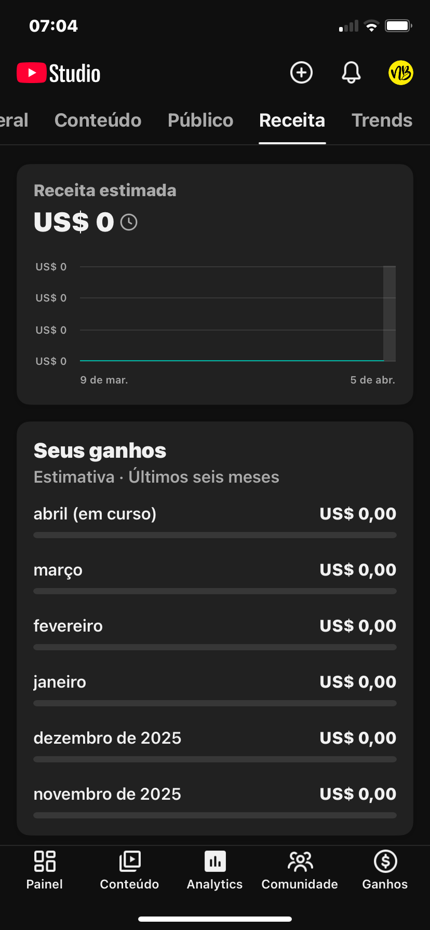The width and height of the screenshot is (430, 930).
Task: Tap the clock icon beside US$ 0
Action: tap(129, 223)
